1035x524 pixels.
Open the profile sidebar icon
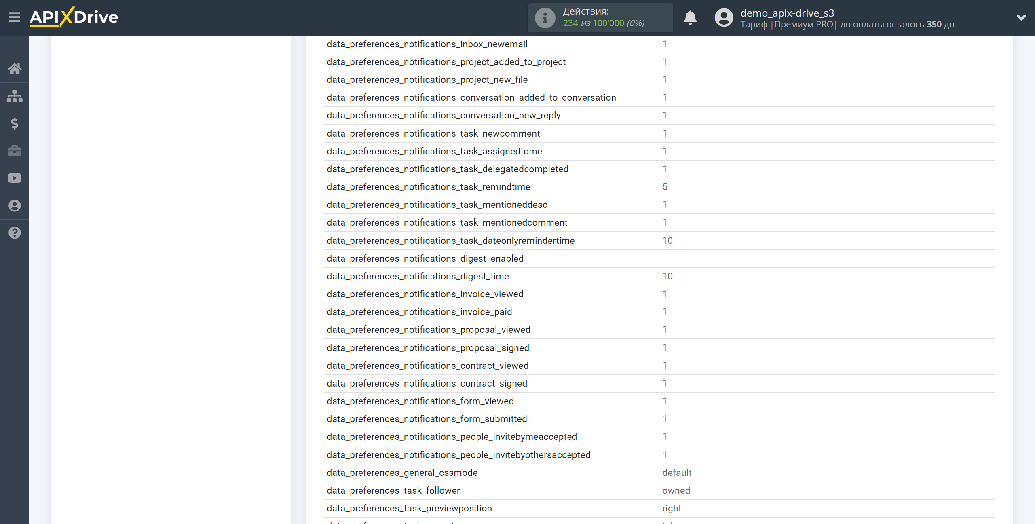(15, 205)
